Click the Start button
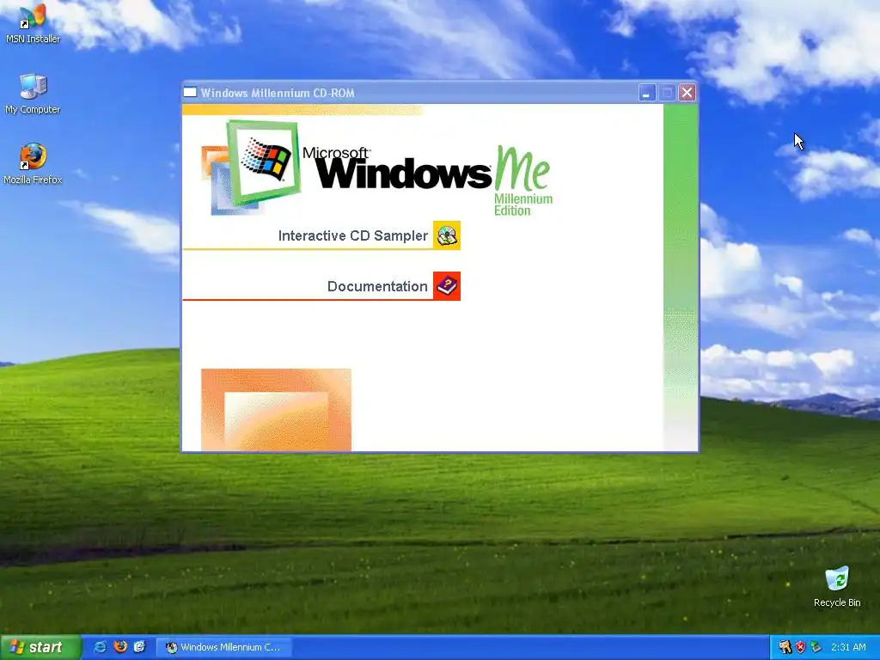Viewport: 880px width, 660px height. coord(40,647)
